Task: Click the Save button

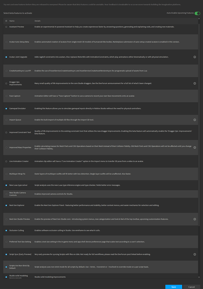Action: coord(173,287)
